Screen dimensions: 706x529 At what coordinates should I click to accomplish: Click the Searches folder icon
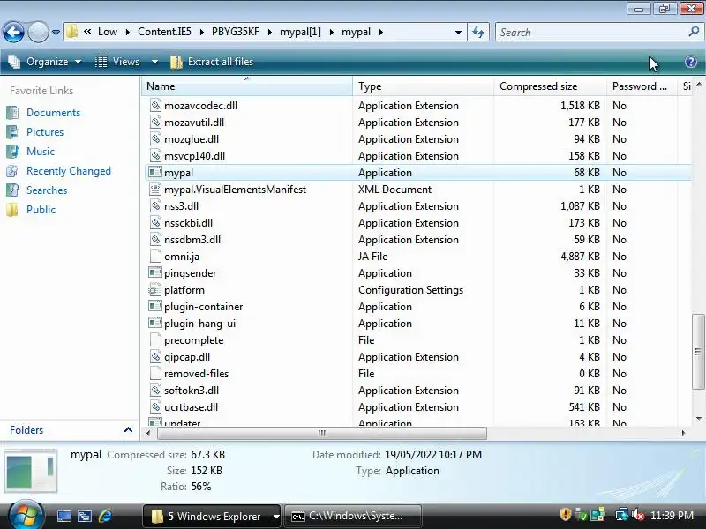tap(12, 190)
